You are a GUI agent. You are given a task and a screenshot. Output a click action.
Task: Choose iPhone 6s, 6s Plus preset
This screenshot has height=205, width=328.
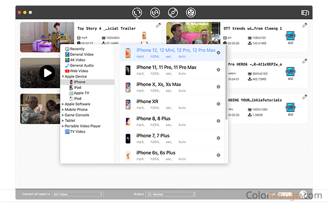point(172,155)
